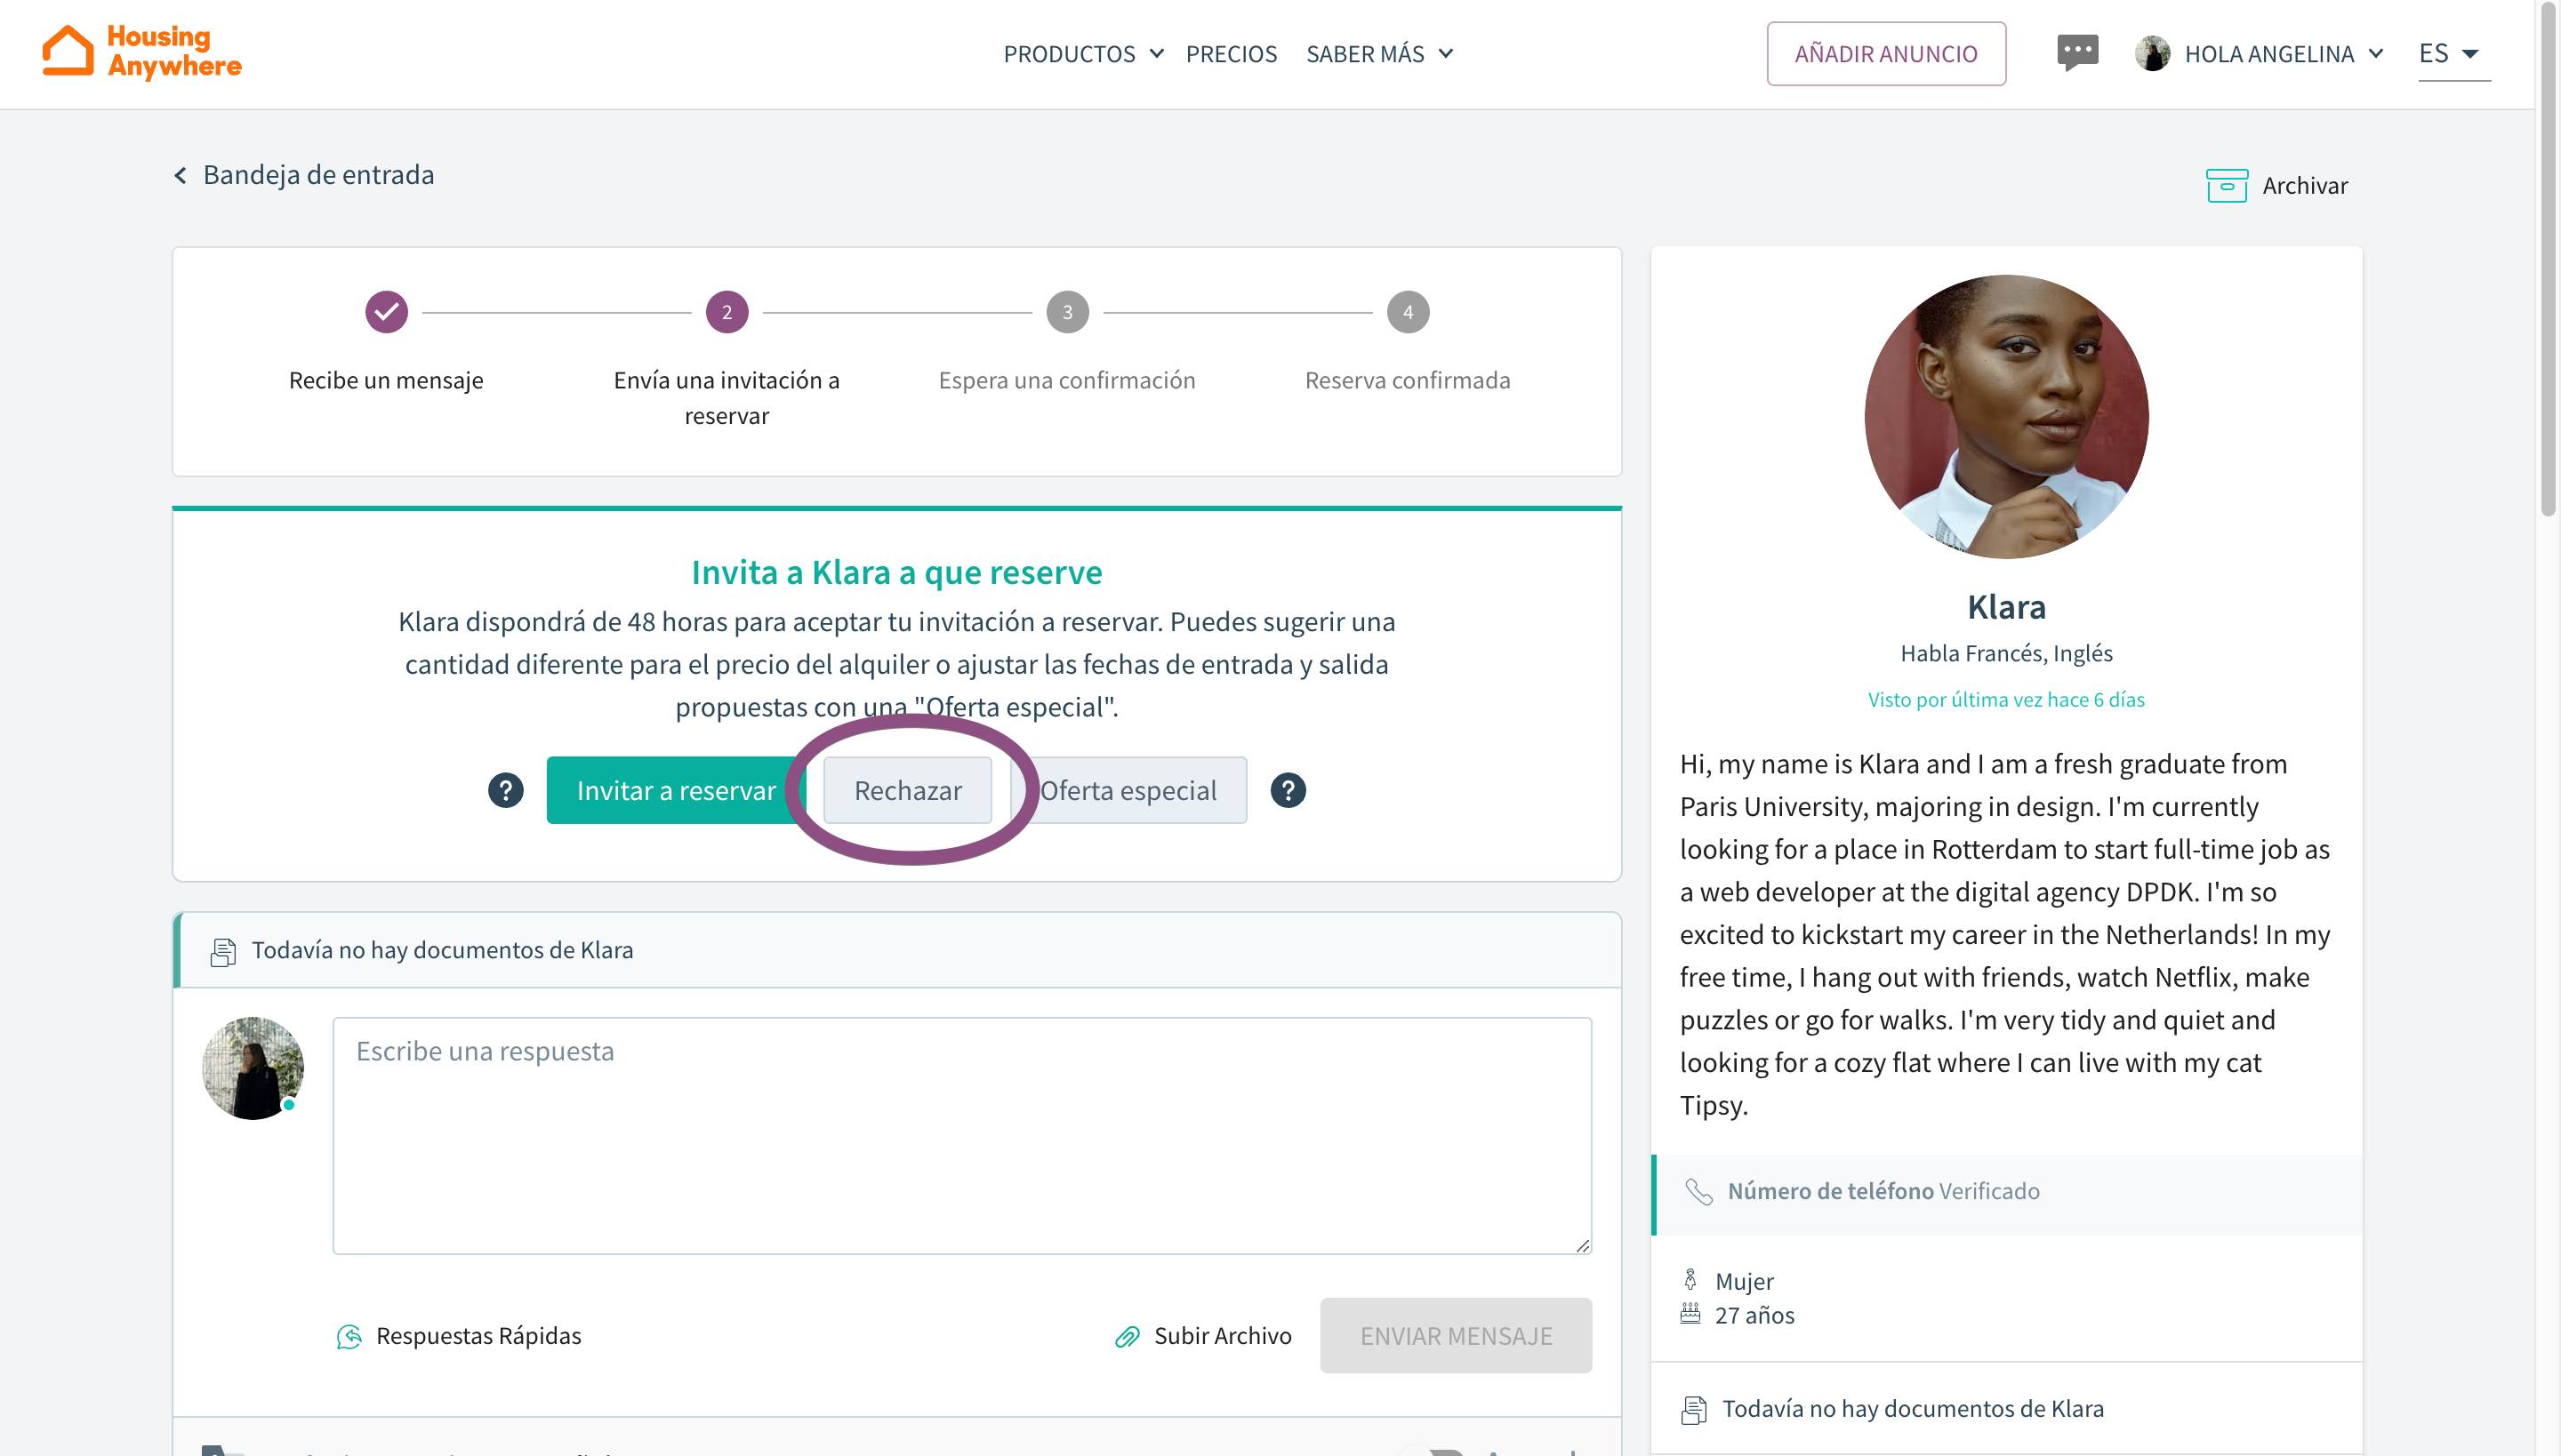Click the HousingAnywhere house logo
The height and width of the screenshot is (1456, 2561).
click(68, 51)
